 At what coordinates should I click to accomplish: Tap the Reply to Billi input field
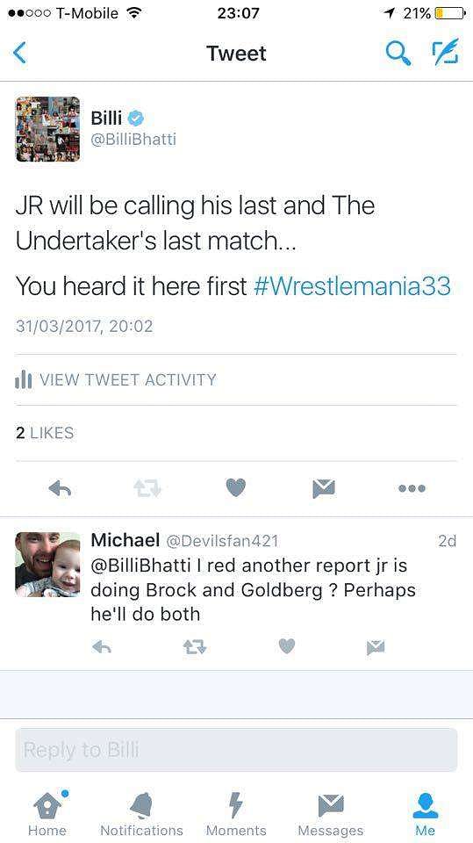(x=236, y=750)
